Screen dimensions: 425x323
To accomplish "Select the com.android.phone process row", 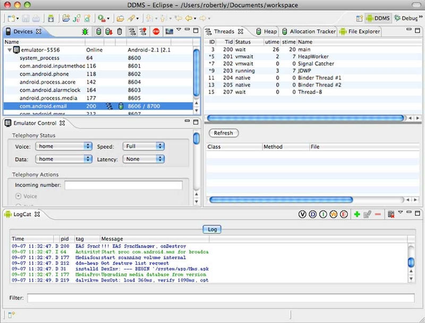I will tap(99, 74).
